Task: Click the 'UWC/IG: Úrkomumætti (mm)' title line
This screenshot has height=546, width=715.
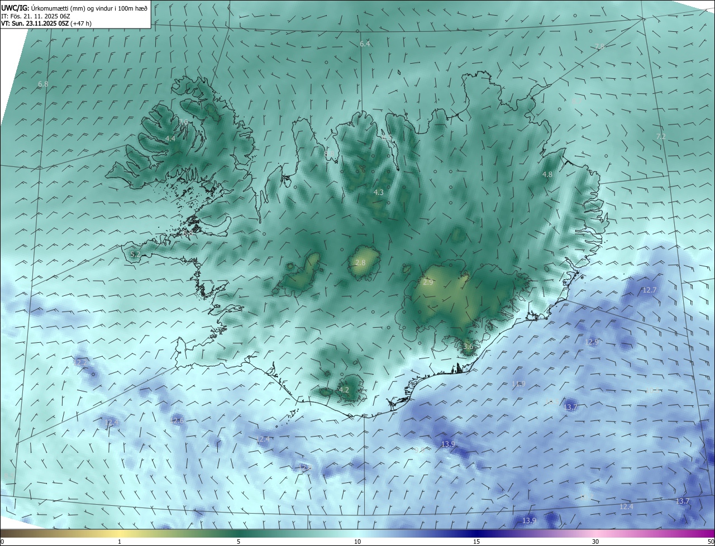Action: 74,8
